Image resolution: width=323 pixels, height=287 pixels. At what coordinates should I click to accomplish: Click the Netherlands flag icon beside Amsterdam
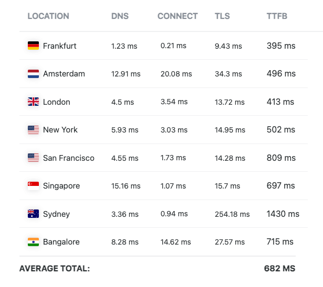pos(33,74)
